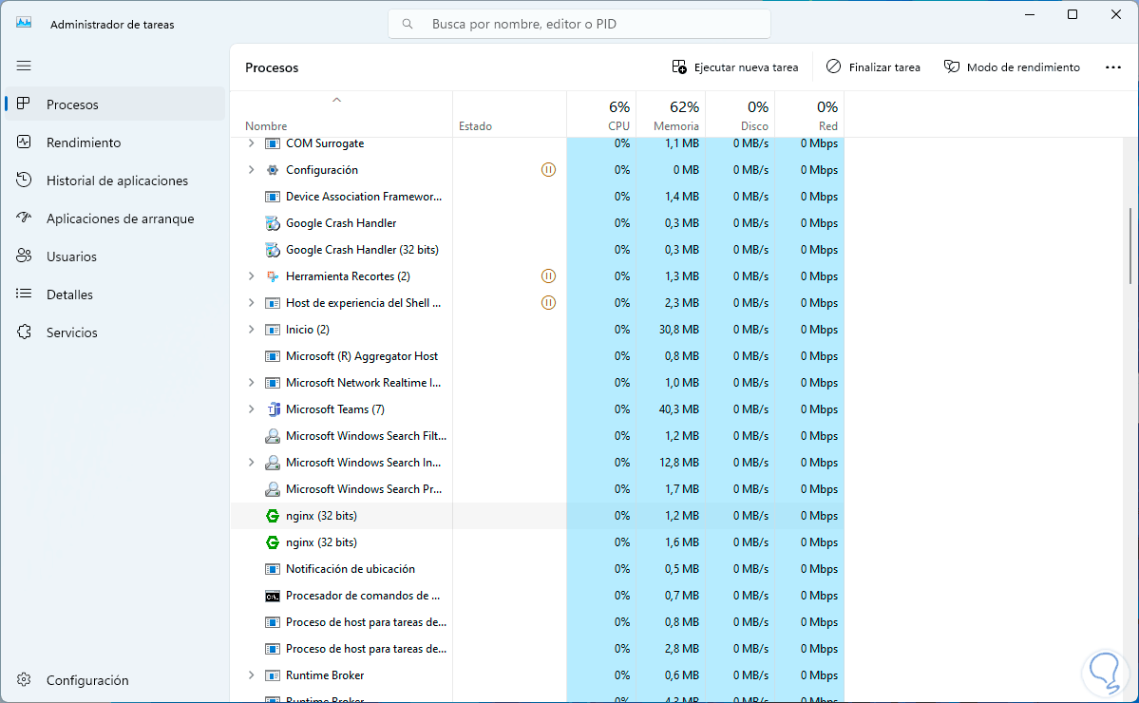Screen dimensions: 1139x703
Task: Open Historial de aplicaciones page
Action: (x=117, y=180)
